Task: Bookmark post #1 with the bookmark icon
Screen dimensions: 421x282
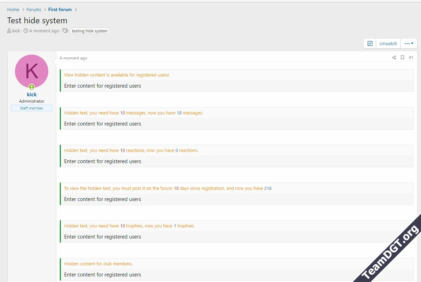Action: 402,57
